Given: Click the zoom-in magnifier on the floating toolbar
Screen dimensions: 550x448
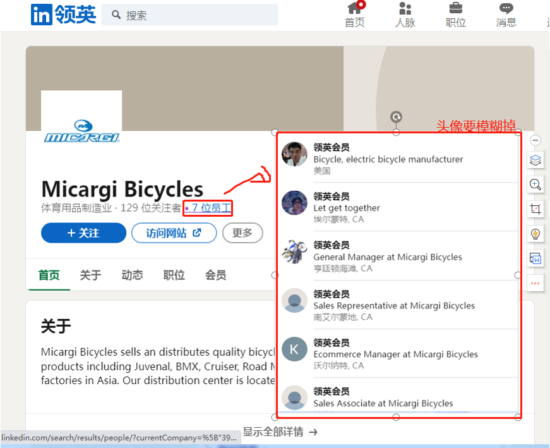Looking at the screenshot, I should tap(535, 185).
